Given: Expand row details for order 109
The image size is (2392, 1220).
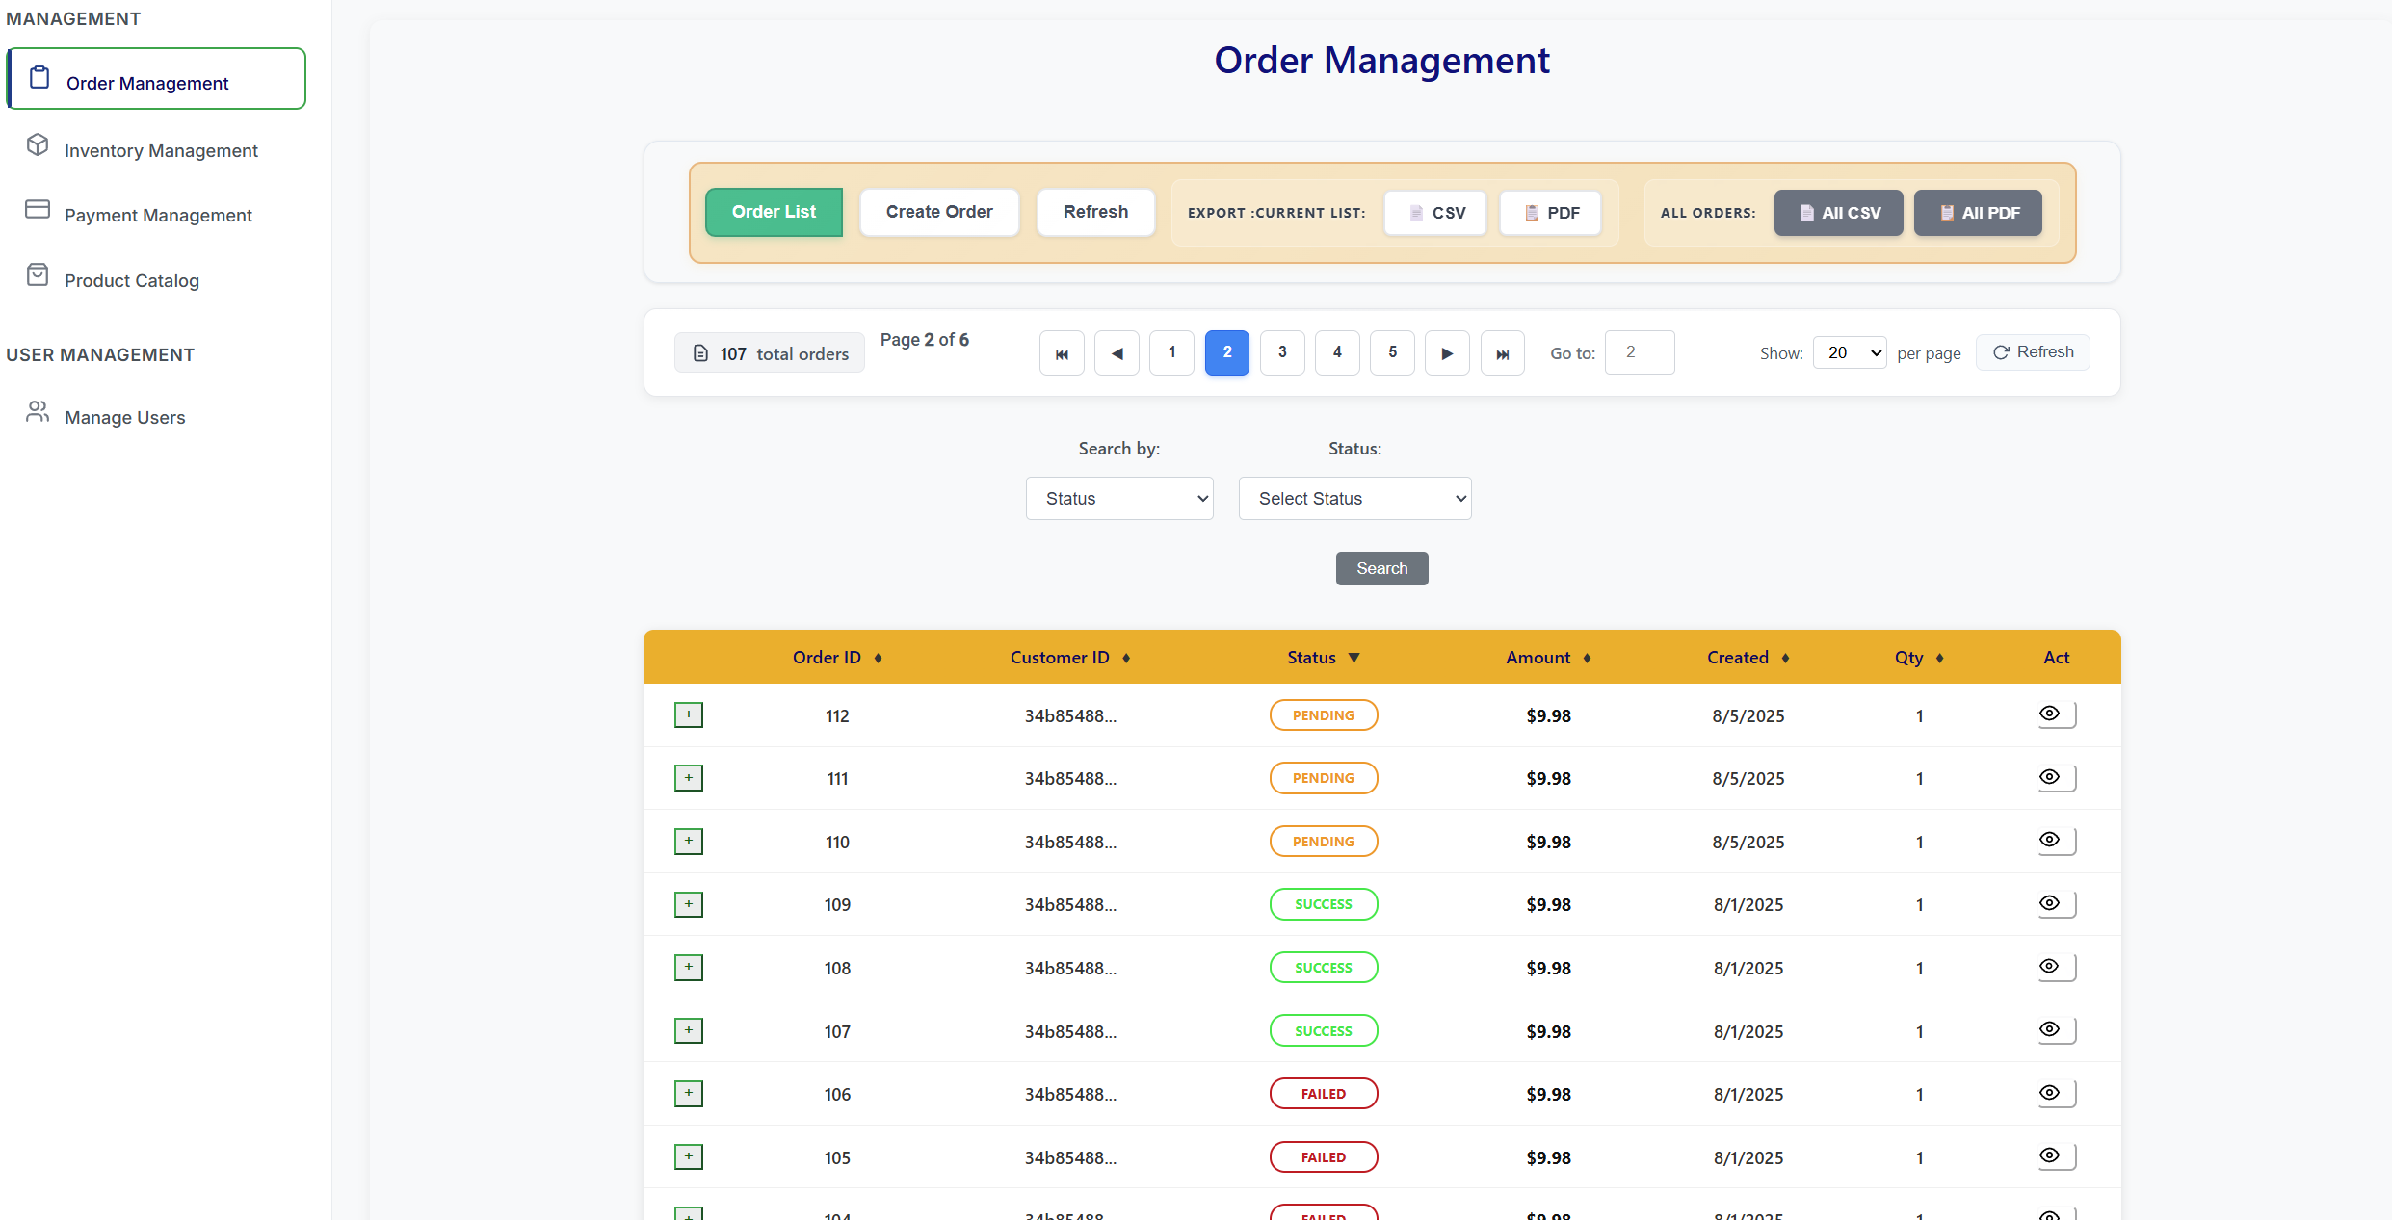Looking at the screenshot, I should pos(688,903).
